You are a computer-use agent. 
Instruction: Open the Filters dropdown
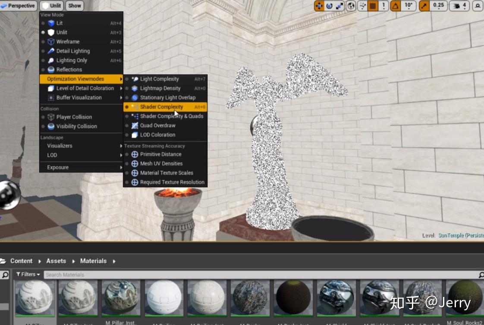28,274
